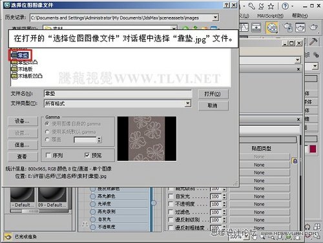
Task: Click the star Favorites icon
Action: (x=271, y=6)
